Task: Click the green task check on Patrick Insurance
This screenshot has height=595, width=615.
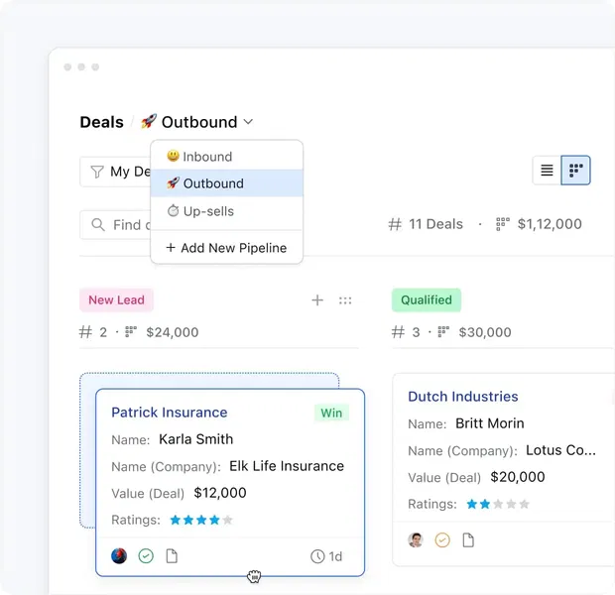Action: click(146, 555)
